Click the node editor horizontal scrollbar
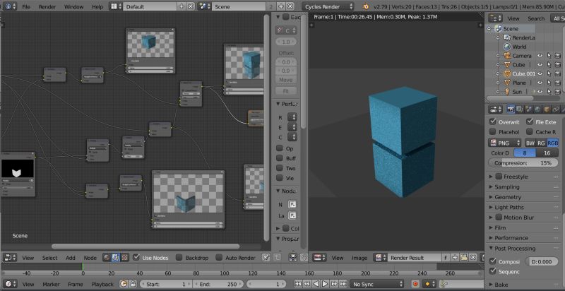The height and width of the screenshot is (291, 565). pos(145,247)
